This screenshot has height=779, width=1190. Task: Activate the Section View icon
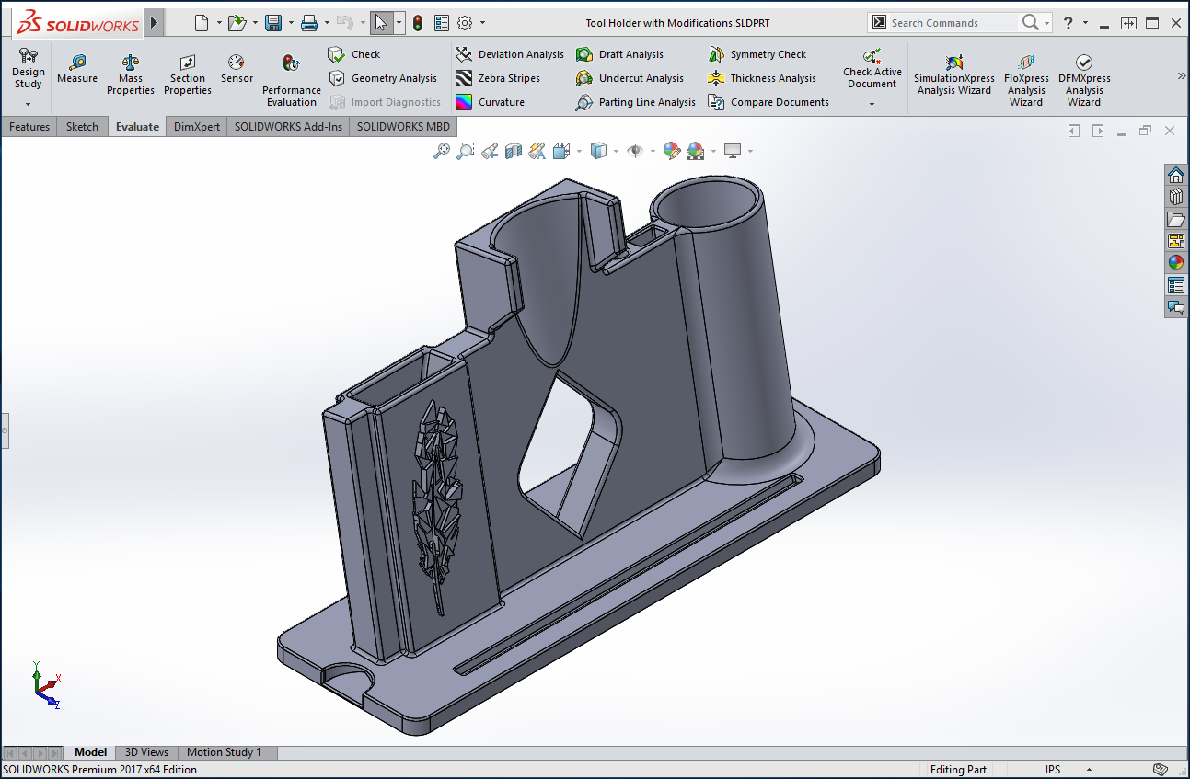coord(514,151)
